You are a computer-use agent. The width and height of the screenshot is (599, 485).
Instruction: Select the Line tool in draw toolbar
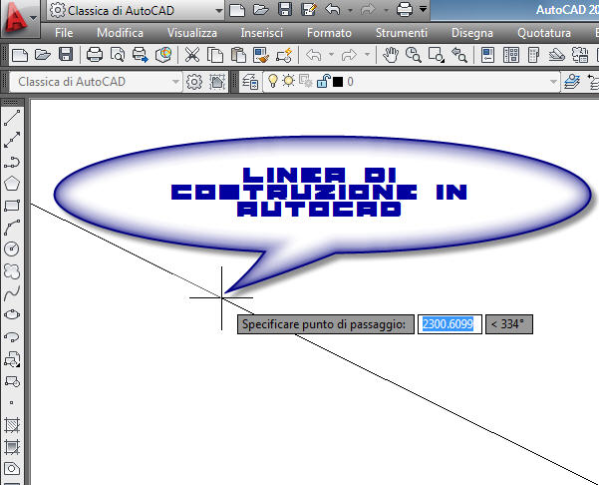click(12, 118)
